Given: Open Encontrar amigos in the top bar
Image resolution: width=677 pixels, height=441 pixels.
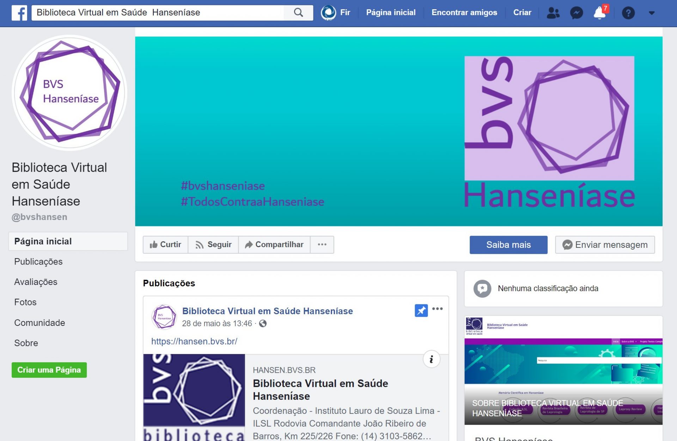Looking at the screenshot, I should coord(464,13).
